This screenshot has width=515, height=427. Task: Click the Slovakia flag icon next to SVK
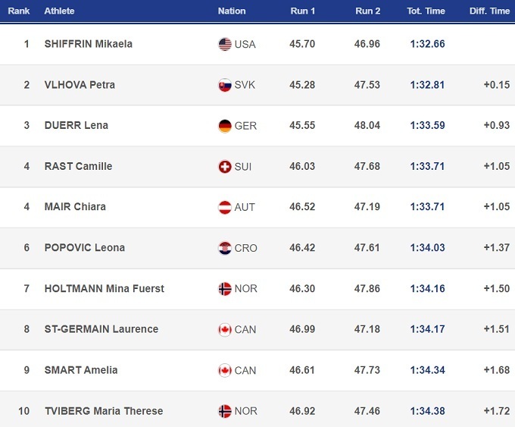pos(224,85)
